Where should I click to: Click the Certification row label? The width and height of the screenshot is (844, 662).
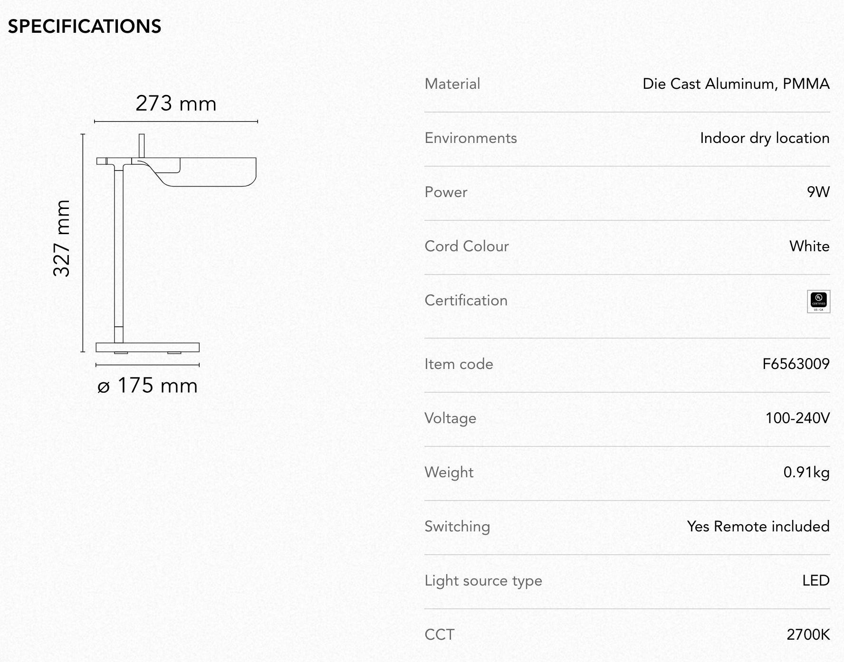[466, 300]
